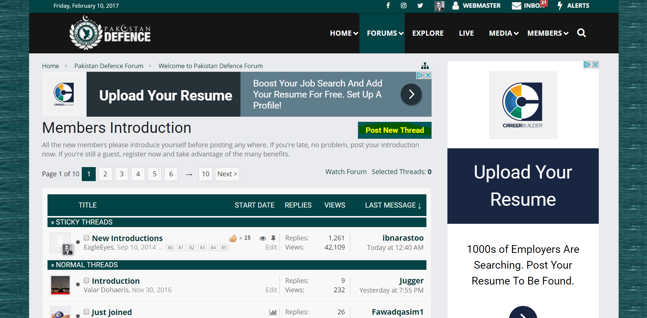Click Edit on New Introductions thread
Image resolution: width=647 pixels, height=318 pixels.
click(271, 247)
